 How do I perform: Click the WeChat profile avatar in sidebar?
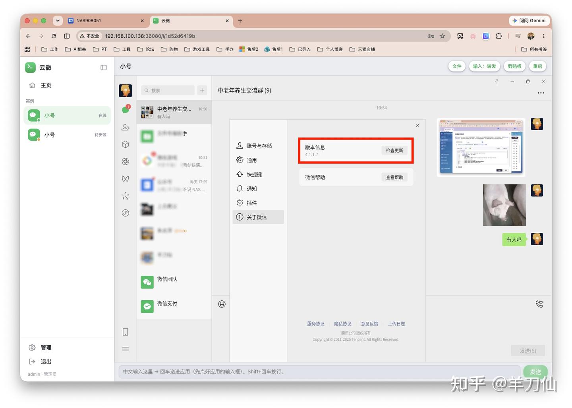coord(126,91)
